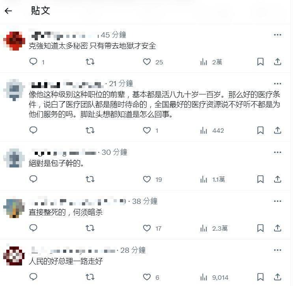Open more options on the 21 分鐘 post

click(x=278, y=84)
